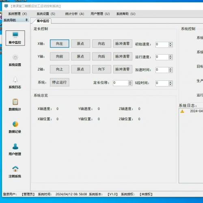Open the 用户管理 person icon
203x203 pixels.
click(x=15, y=147)
